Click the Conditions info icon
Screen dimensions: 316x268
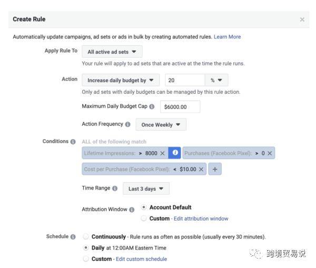73,142
